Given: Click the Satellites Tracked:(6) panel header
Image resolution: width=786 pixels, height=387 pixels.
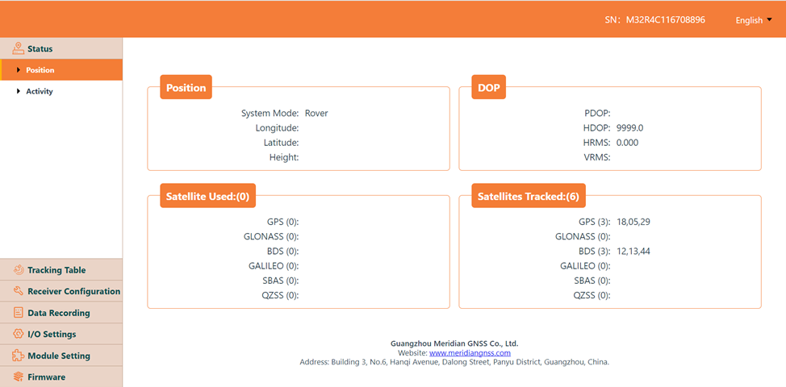Looking at the screenshot, I should 528,196.
